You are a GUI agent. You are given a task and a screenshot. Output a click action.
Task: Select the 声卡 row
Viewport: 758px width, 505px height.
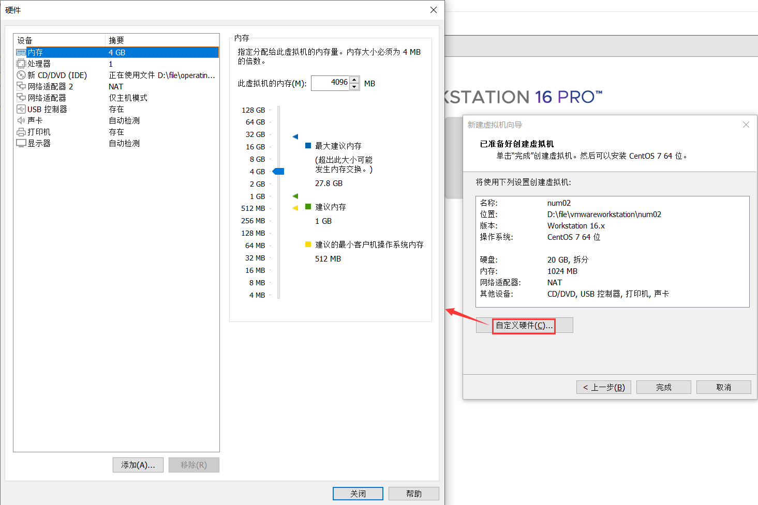117,120
